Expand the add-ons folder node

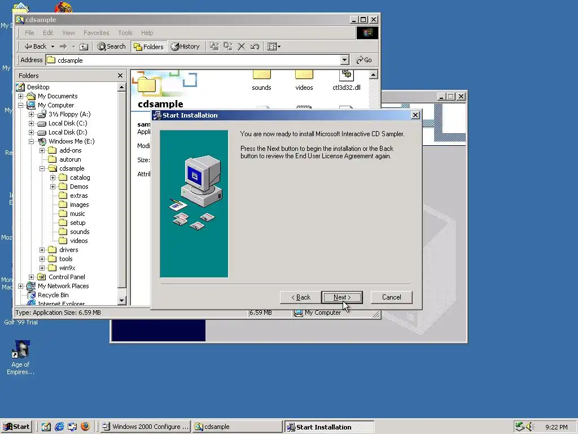[42, 150]
